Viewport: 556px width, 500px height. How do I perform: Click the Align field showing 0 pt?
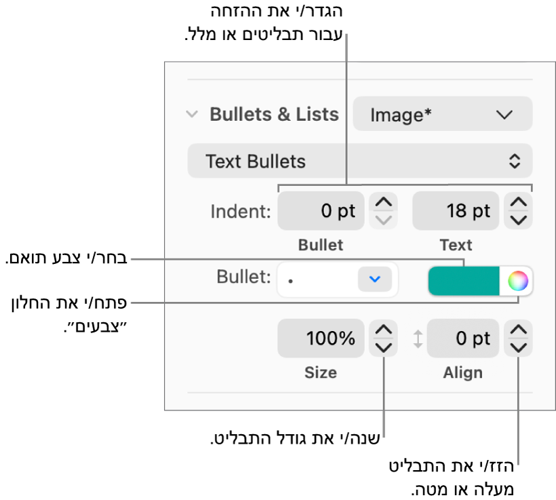[x=462, y=339]
